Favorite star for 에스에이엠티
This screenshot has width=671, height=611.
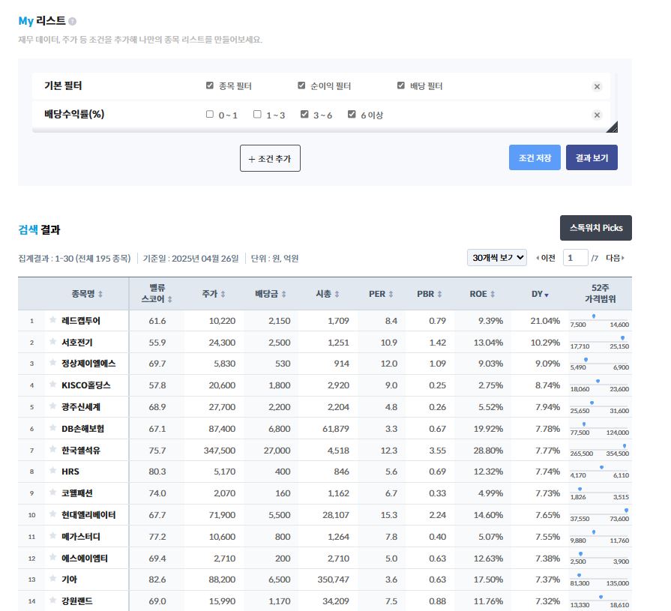point(52,558)
